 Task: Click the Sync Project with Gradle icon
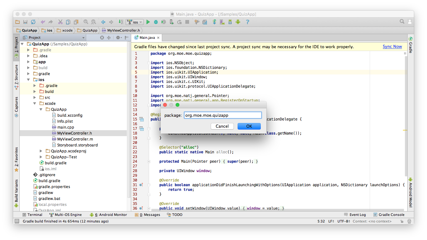pos(214,22)
